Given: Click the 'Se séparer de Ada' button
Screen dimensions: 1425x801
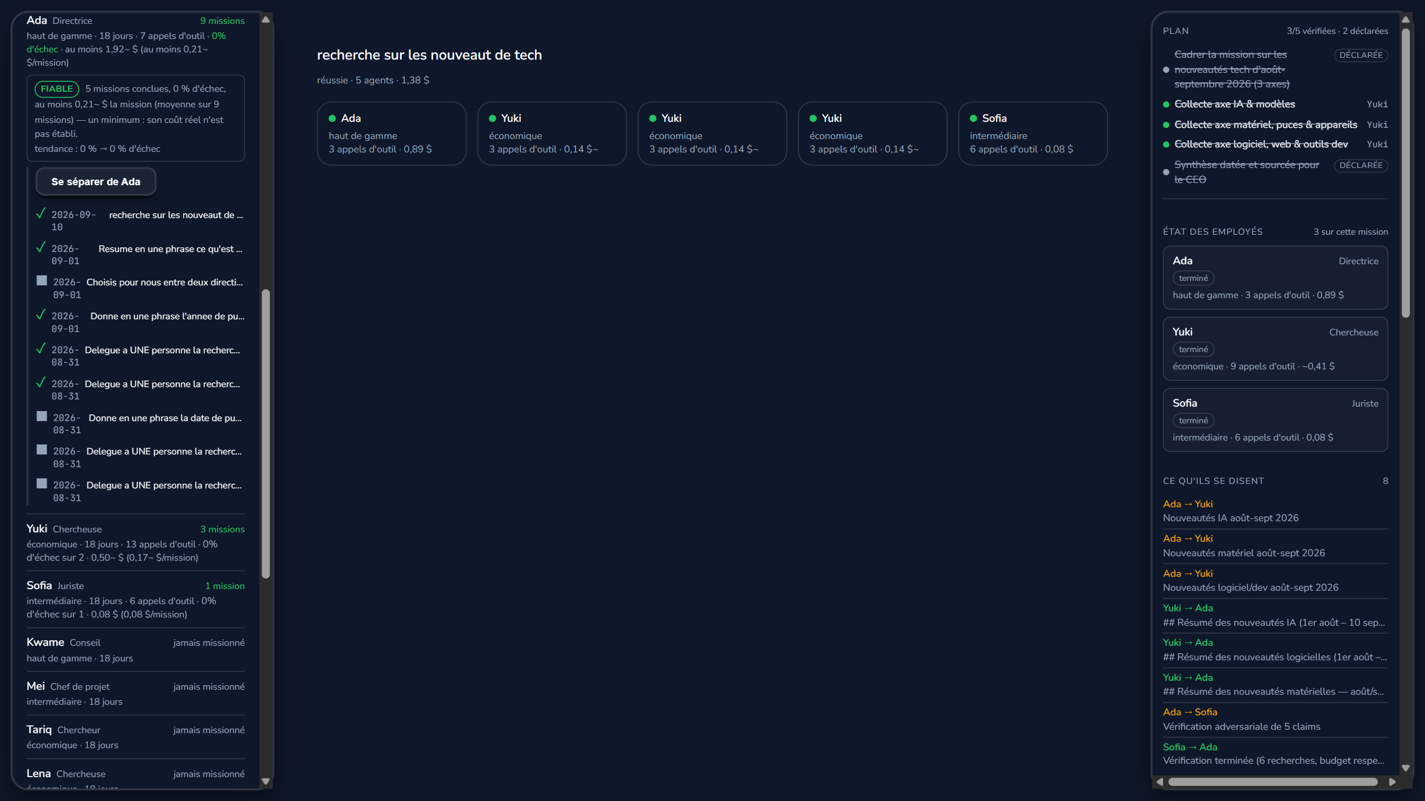Looking at the screenshot, I should 96,182.
